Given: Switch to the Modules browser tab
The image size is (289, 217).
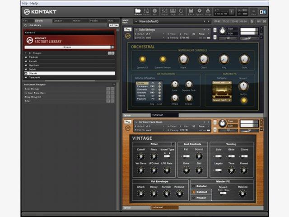Looking at the screenshot, I should [98, 21].
